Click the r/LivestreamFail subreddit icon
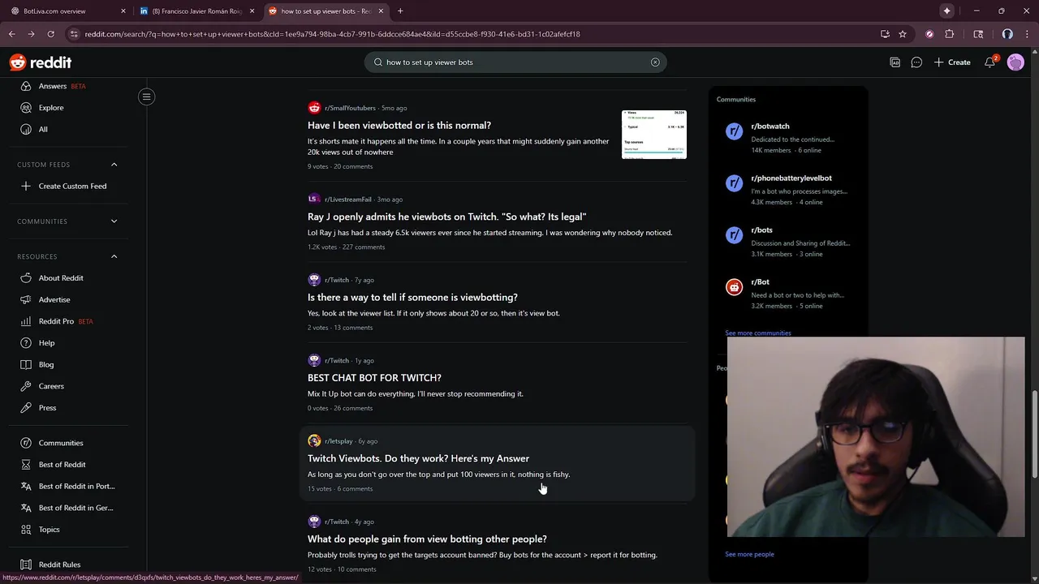1039x584 pixels. [x=314, y=199]
